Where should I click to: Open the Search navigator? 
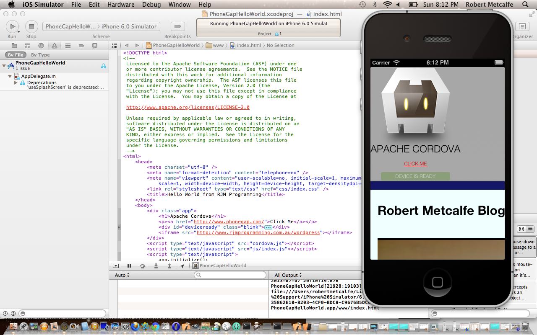41,46
